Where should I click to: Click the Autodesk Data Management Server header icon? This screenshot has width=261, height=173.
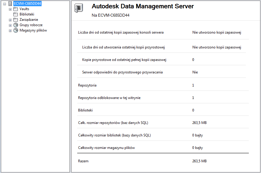79,9
